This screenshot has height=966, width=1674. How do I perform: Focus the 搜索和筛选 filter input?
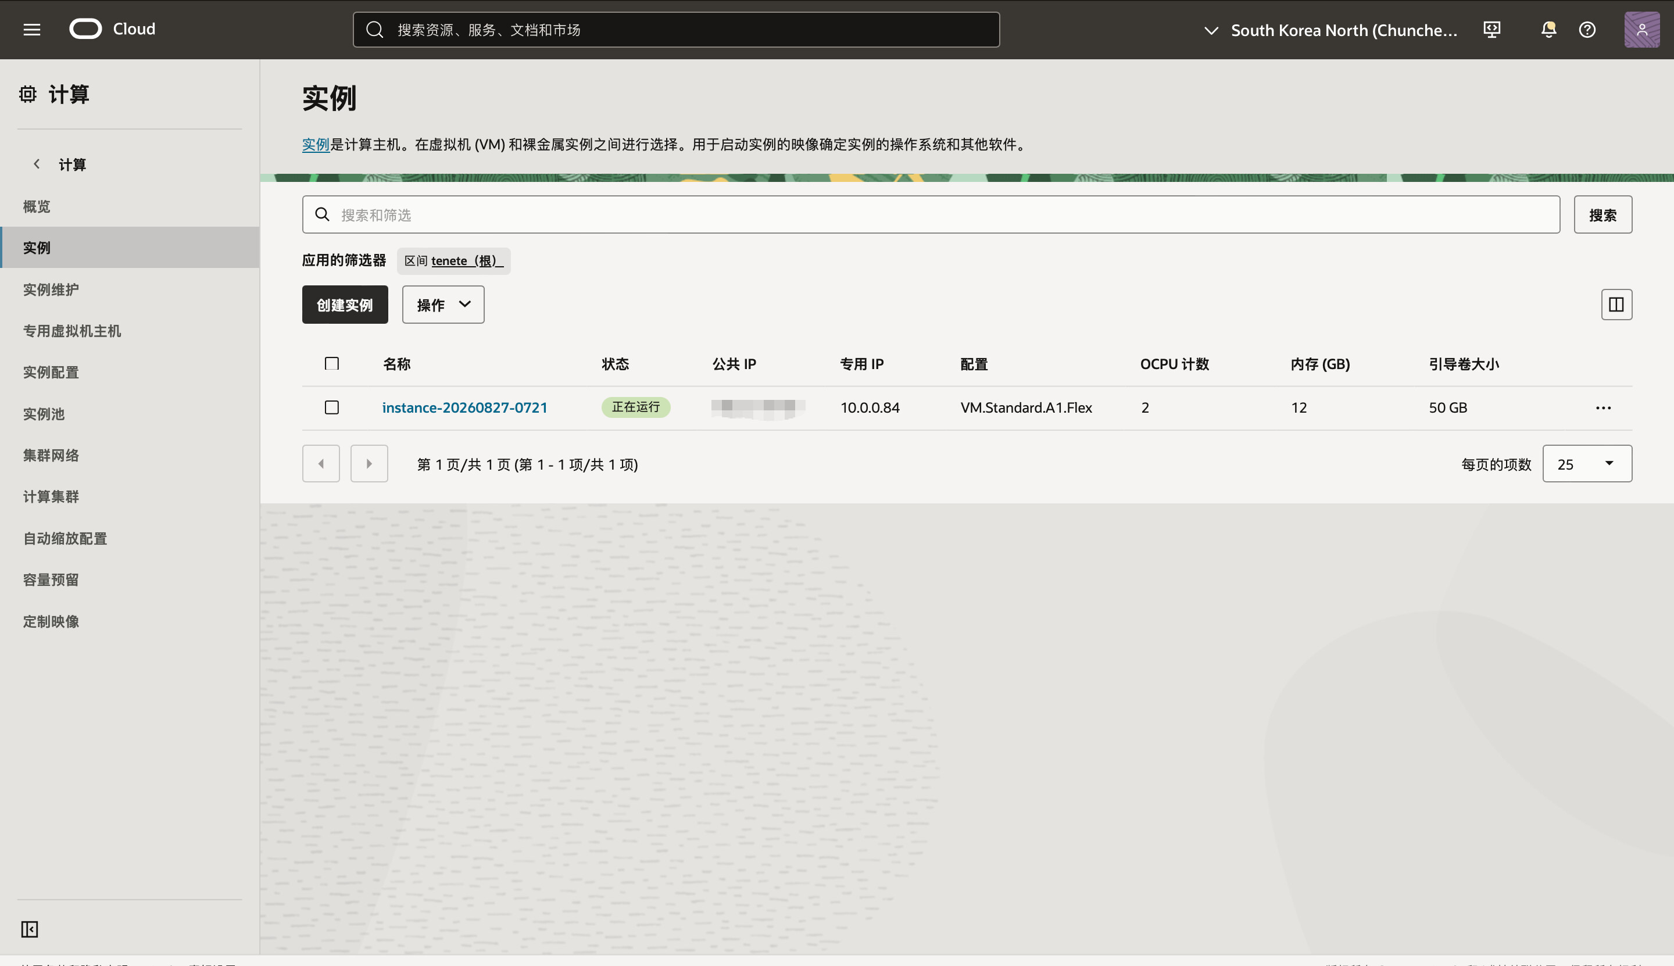point(931,214)
